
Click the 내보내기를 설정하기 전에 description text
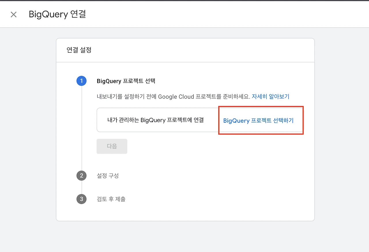click(x=173, y=96)
